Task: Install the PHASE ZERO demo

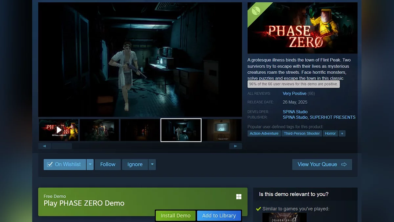Action: pyautogui.click(x=176, y=216)
